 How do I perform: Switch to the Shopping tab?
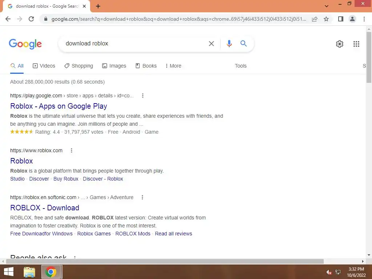coord(78,66)
